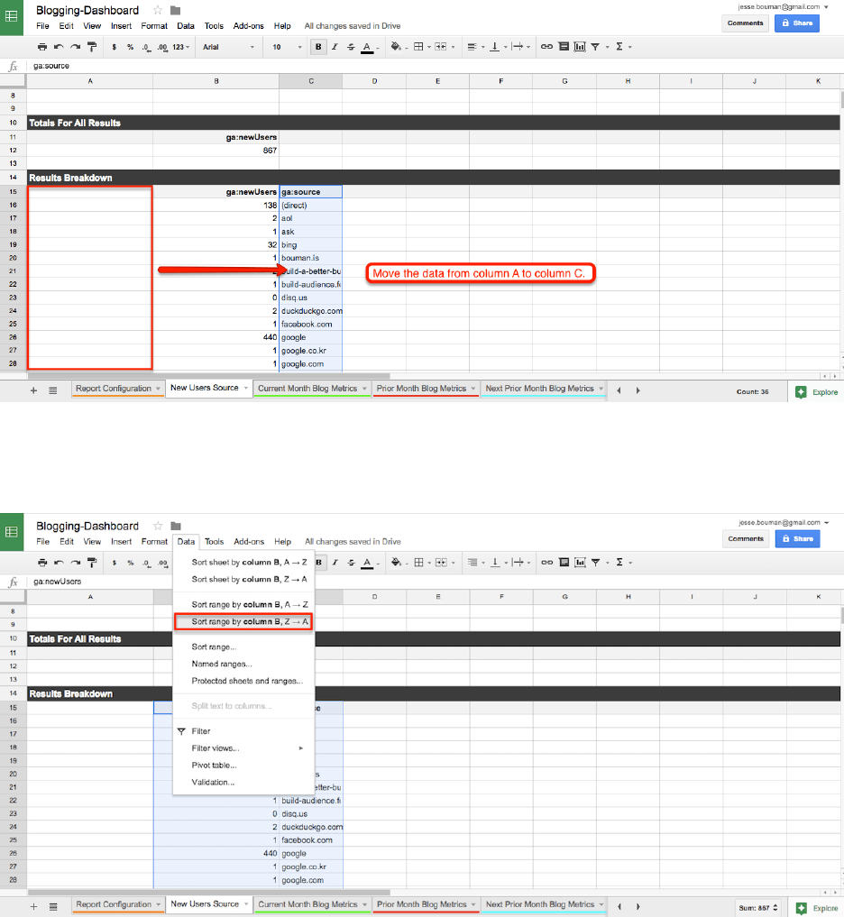Open the text color picker in the lower window
This screenshot has width=844, height=917.
(x=367, y=563)
